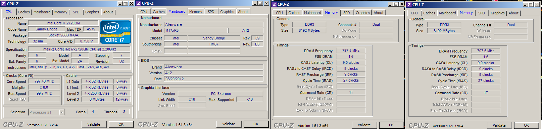
Task: Select Graphics tab in the right Memory window
Action: [498, 13]
